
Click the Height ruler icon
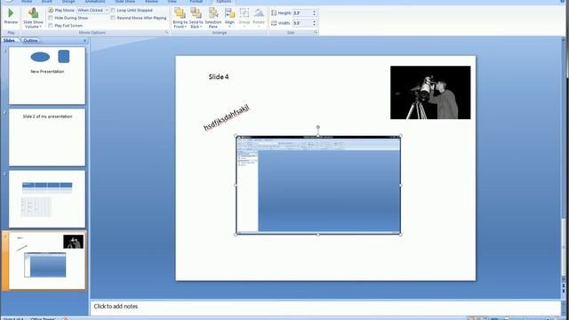pyautogui.click(x=274, y=12)
